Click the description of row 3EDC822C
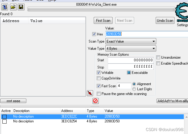188x134 pixels. [x=23, y=116]
